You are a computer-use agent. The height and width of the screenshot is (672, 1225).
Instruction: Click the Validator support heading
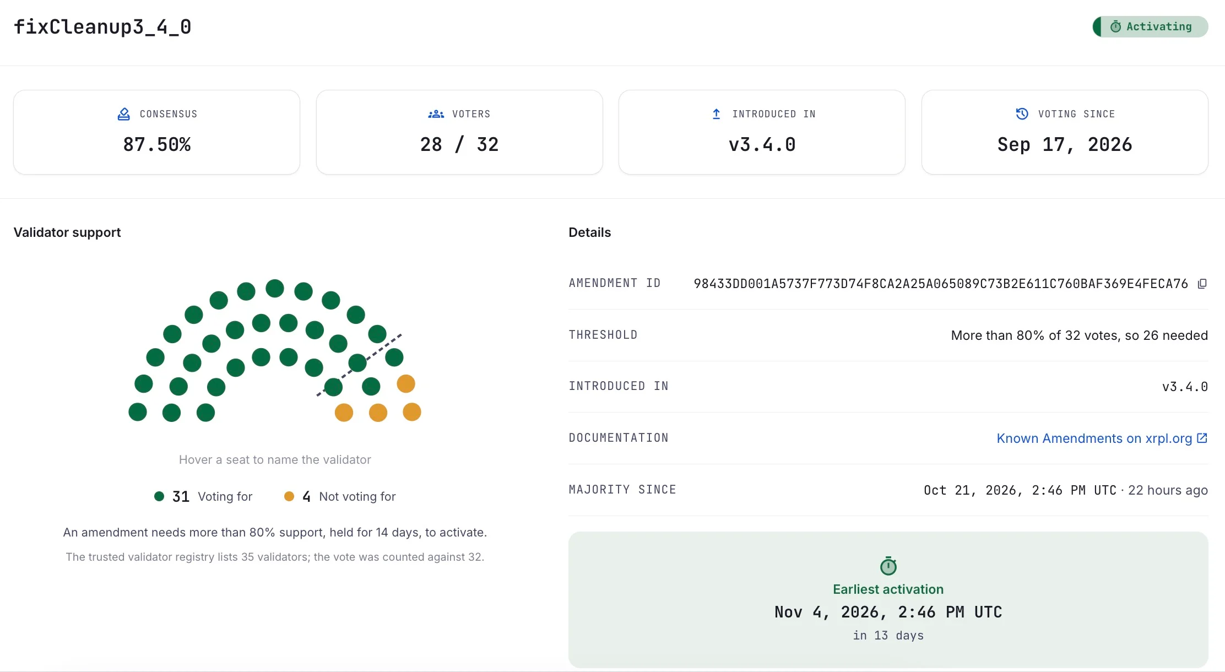[x=67, y=232]
